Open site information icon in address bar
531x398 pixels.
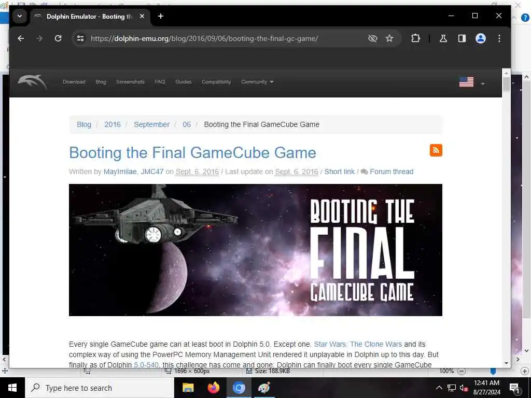[x=80, y=38]
